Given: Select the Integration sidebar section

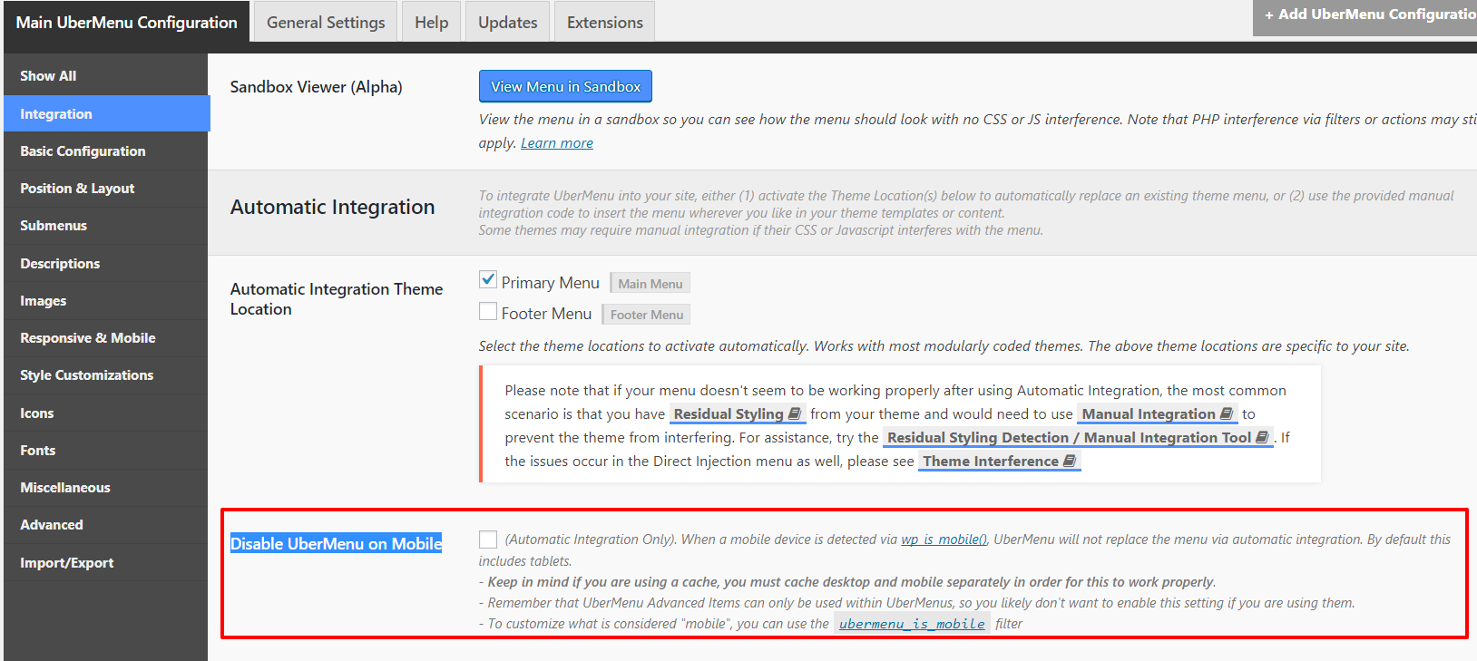Looking at the screenshot, I should (105, 114).
